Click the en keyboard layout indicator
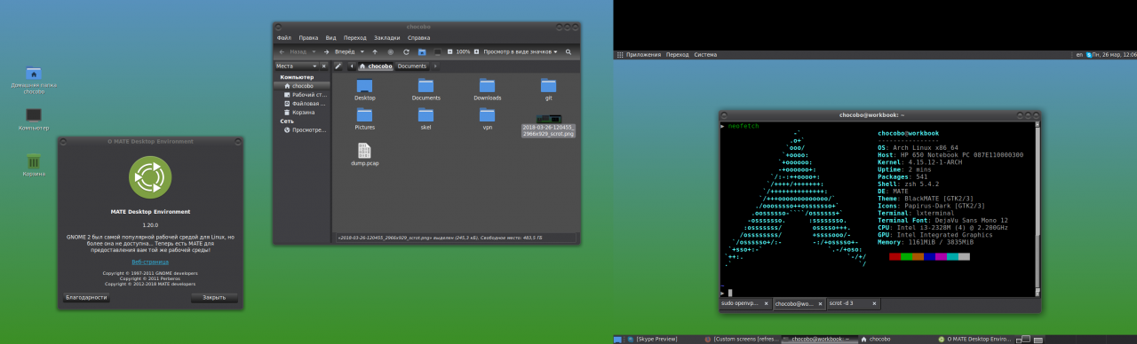 pyautogui.click(x=1079, y=55)
